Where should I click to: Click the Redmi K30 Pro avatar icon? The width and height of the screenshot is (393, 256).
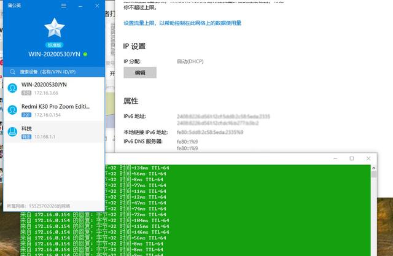tap(13, 110)
